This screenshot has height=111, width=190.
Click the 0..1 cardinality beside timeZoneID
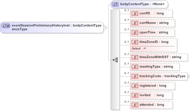(x=127, y=42)
